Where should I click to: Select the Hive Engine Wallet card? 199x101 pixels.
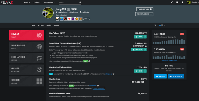[x=27, y=47]
